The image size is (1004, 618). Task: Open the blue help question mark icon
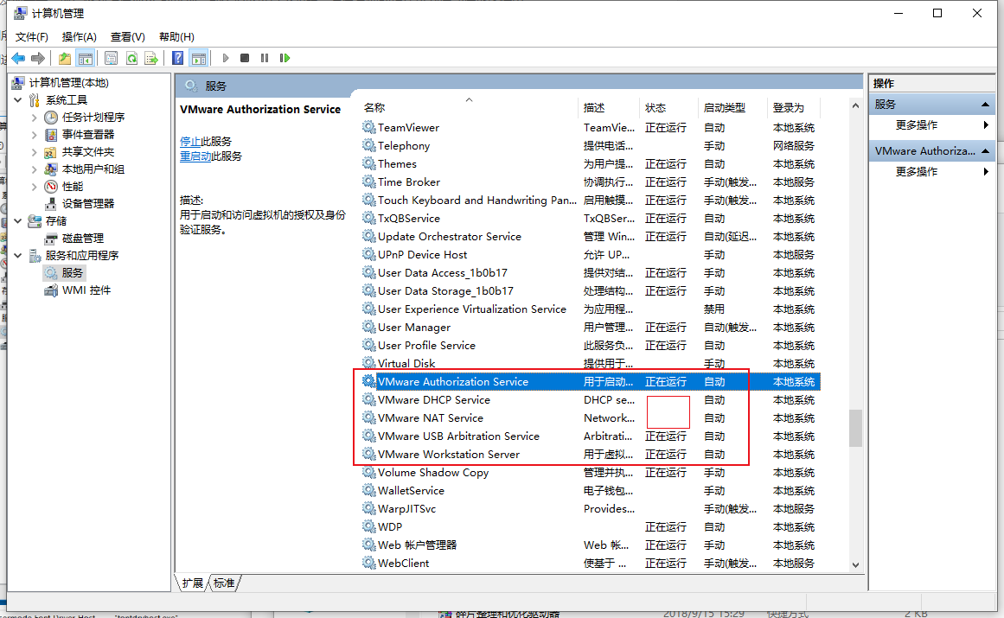coord(178,58)
